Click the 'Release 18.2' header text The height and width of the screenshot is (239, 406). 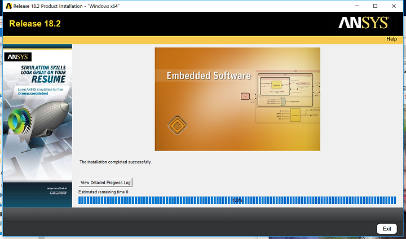35,24
